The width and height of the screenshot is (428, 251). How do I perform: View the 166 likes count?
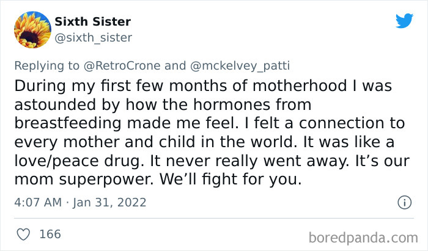click(x=50, y=235)
